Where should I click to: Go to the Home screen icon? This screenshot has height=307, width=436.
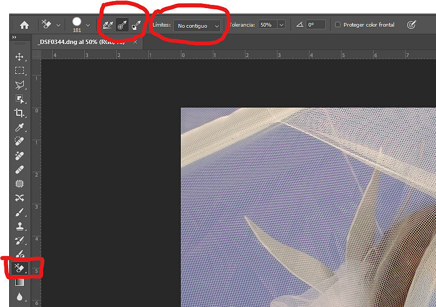[x=24, y=25]
